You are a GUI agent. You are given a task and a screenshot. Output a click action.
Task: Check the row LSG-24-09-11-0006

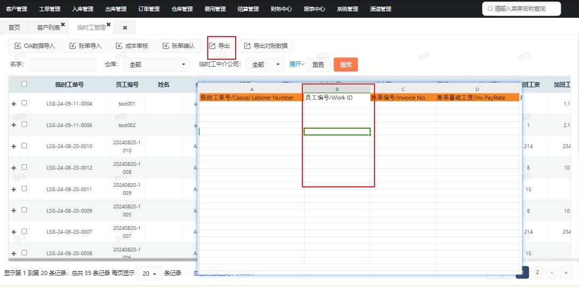[x=24, y=124]
